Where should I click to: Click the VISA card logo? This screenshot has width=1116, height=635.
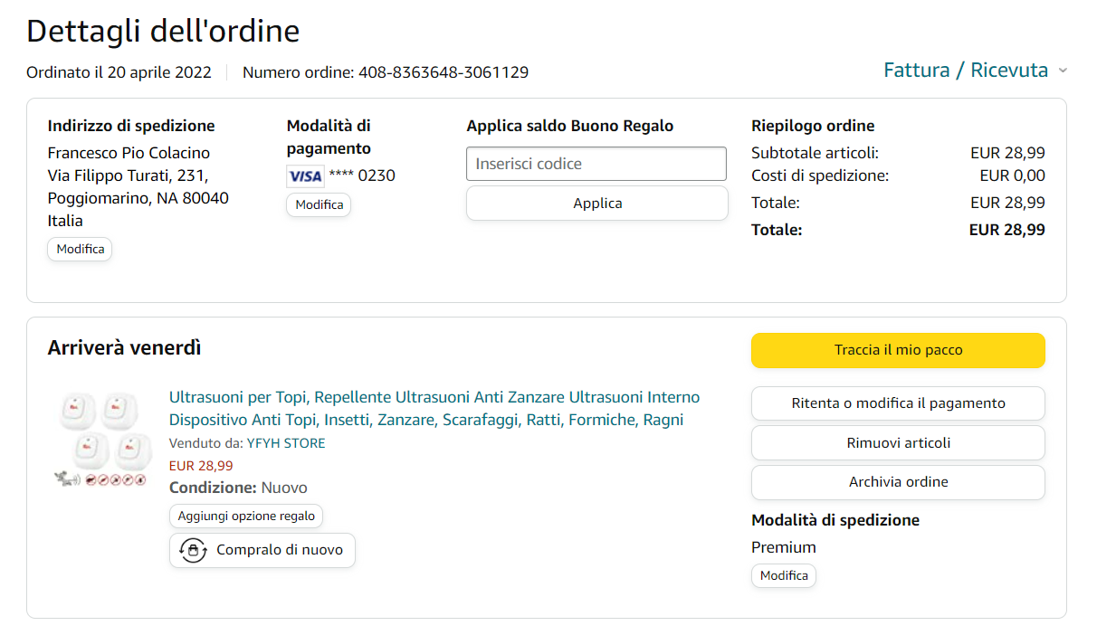click(x=305, y=176)
